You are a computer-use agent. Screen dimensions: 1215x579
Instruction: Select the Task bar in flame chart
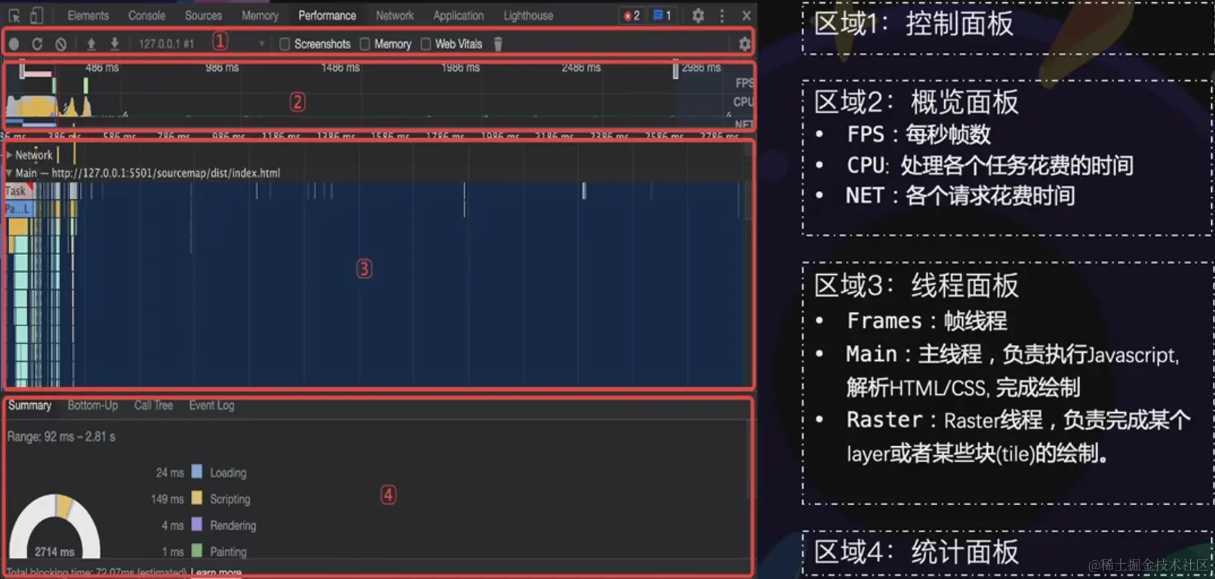[x=18, y=191]
